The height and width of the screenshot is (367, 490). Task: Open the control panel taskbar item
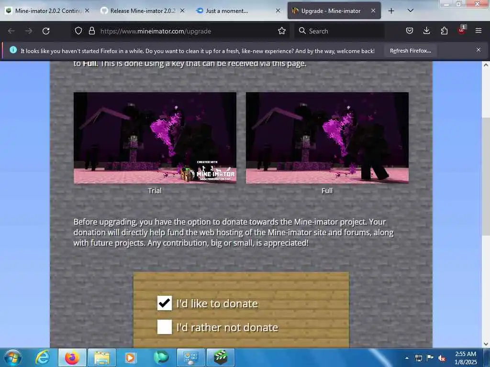click(x=190, y=357)
